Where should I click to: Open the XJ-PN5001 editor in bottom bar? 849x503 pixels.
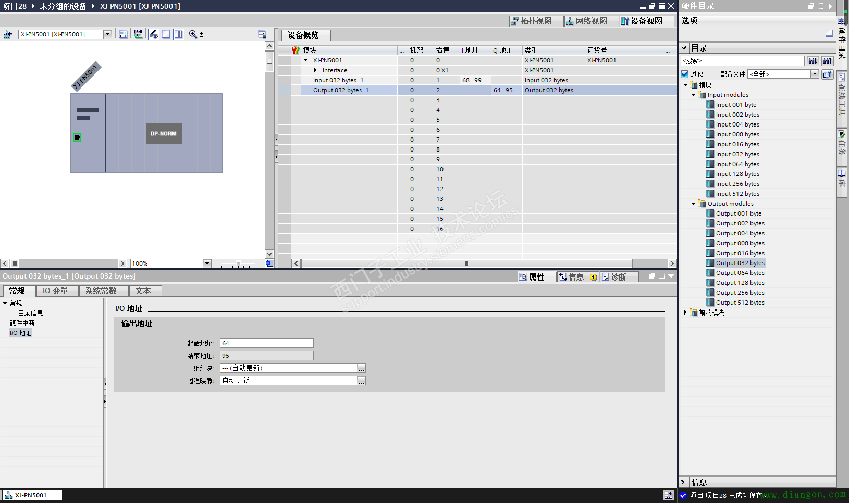(x=32, y=495)
